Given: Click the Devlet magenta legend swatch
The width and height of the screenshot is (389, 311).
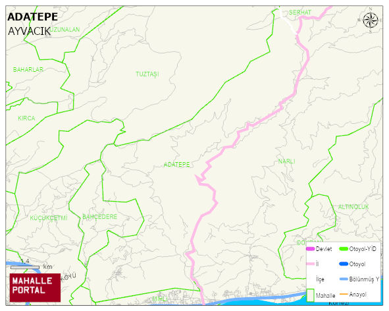Looking at the screenshot, I should [311, 249].
